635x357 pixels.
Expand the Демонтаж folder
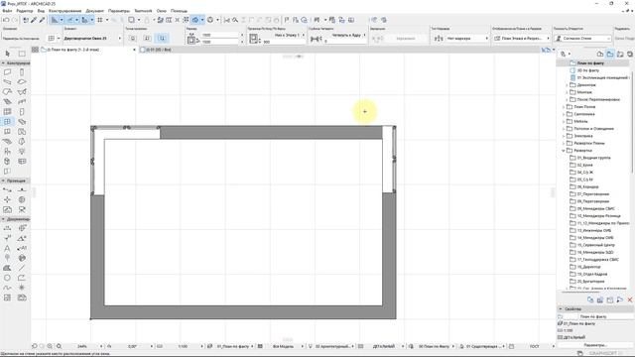tap(567, 85)
